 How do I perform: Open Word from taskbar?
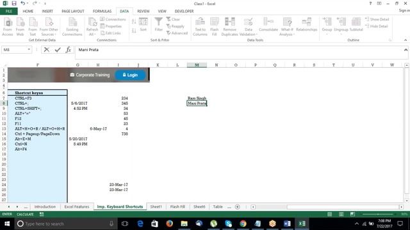click(x=287, y=224)
